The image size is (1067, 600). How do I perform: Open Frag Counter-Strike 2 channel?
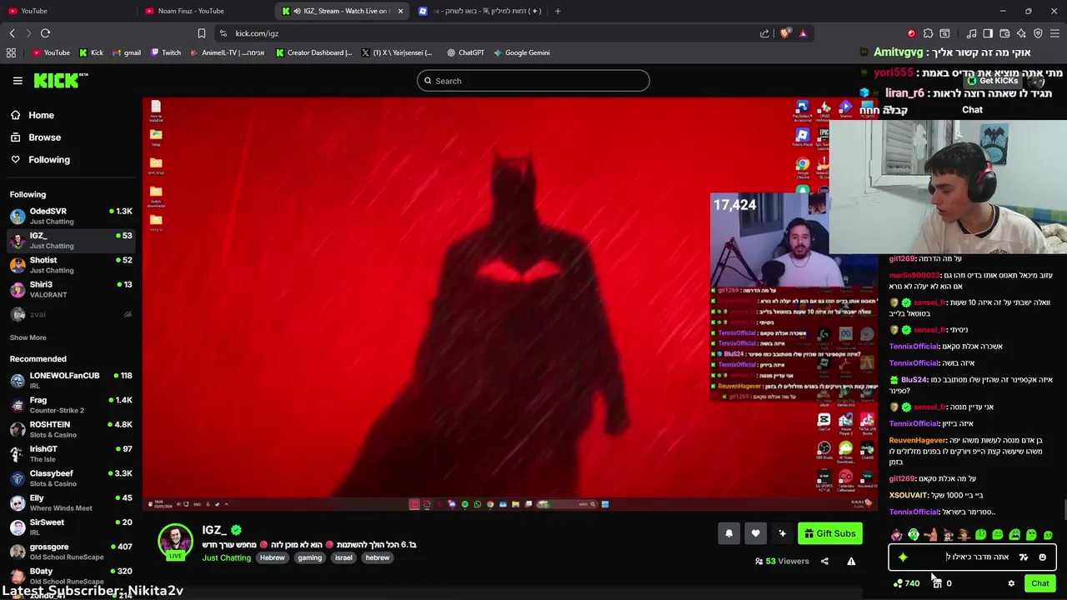(x=71, y=405)
